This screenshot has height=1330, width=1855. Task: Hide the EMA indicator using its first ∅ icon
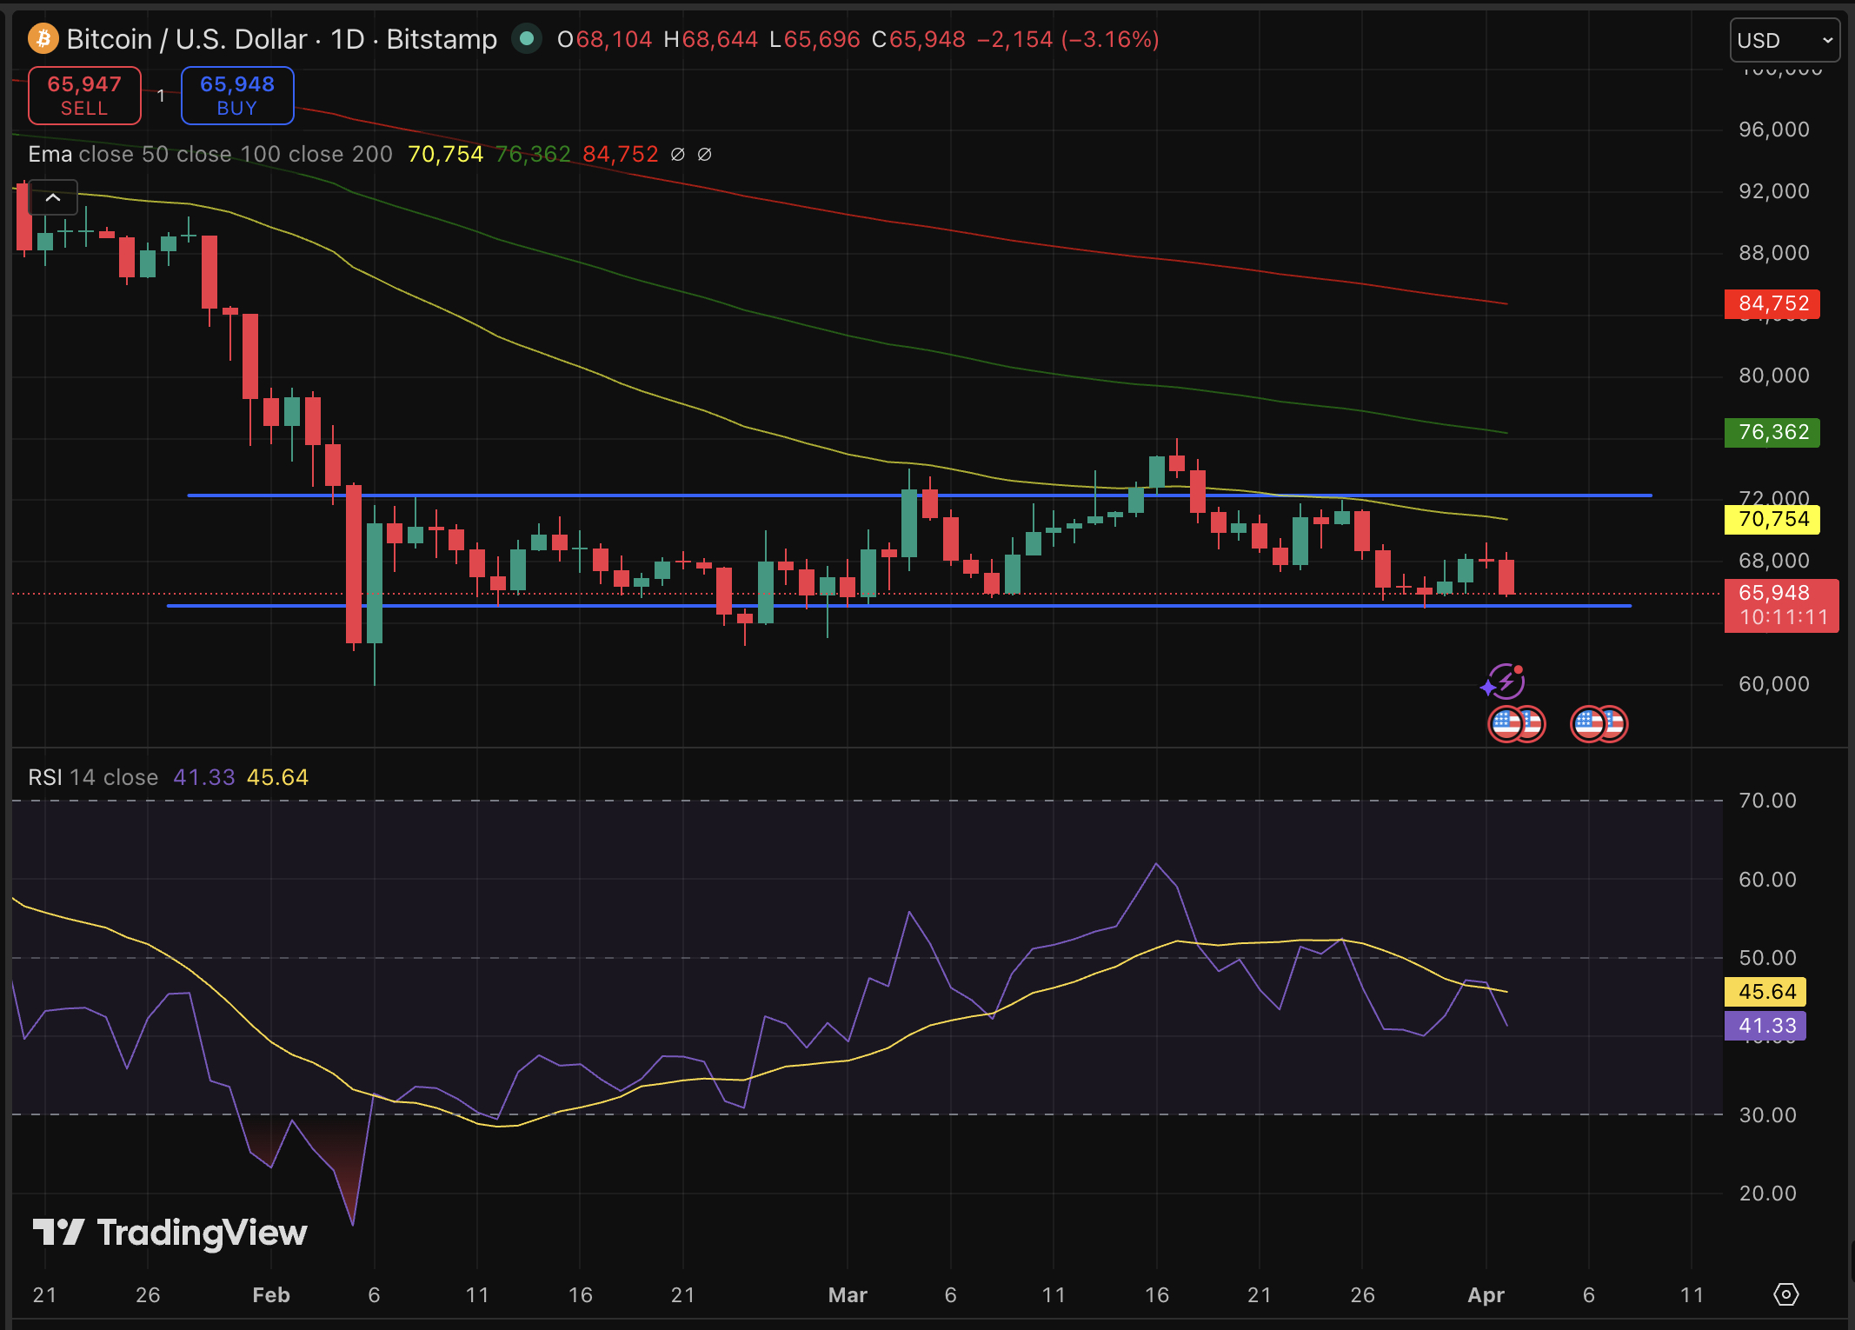point(678,155)
